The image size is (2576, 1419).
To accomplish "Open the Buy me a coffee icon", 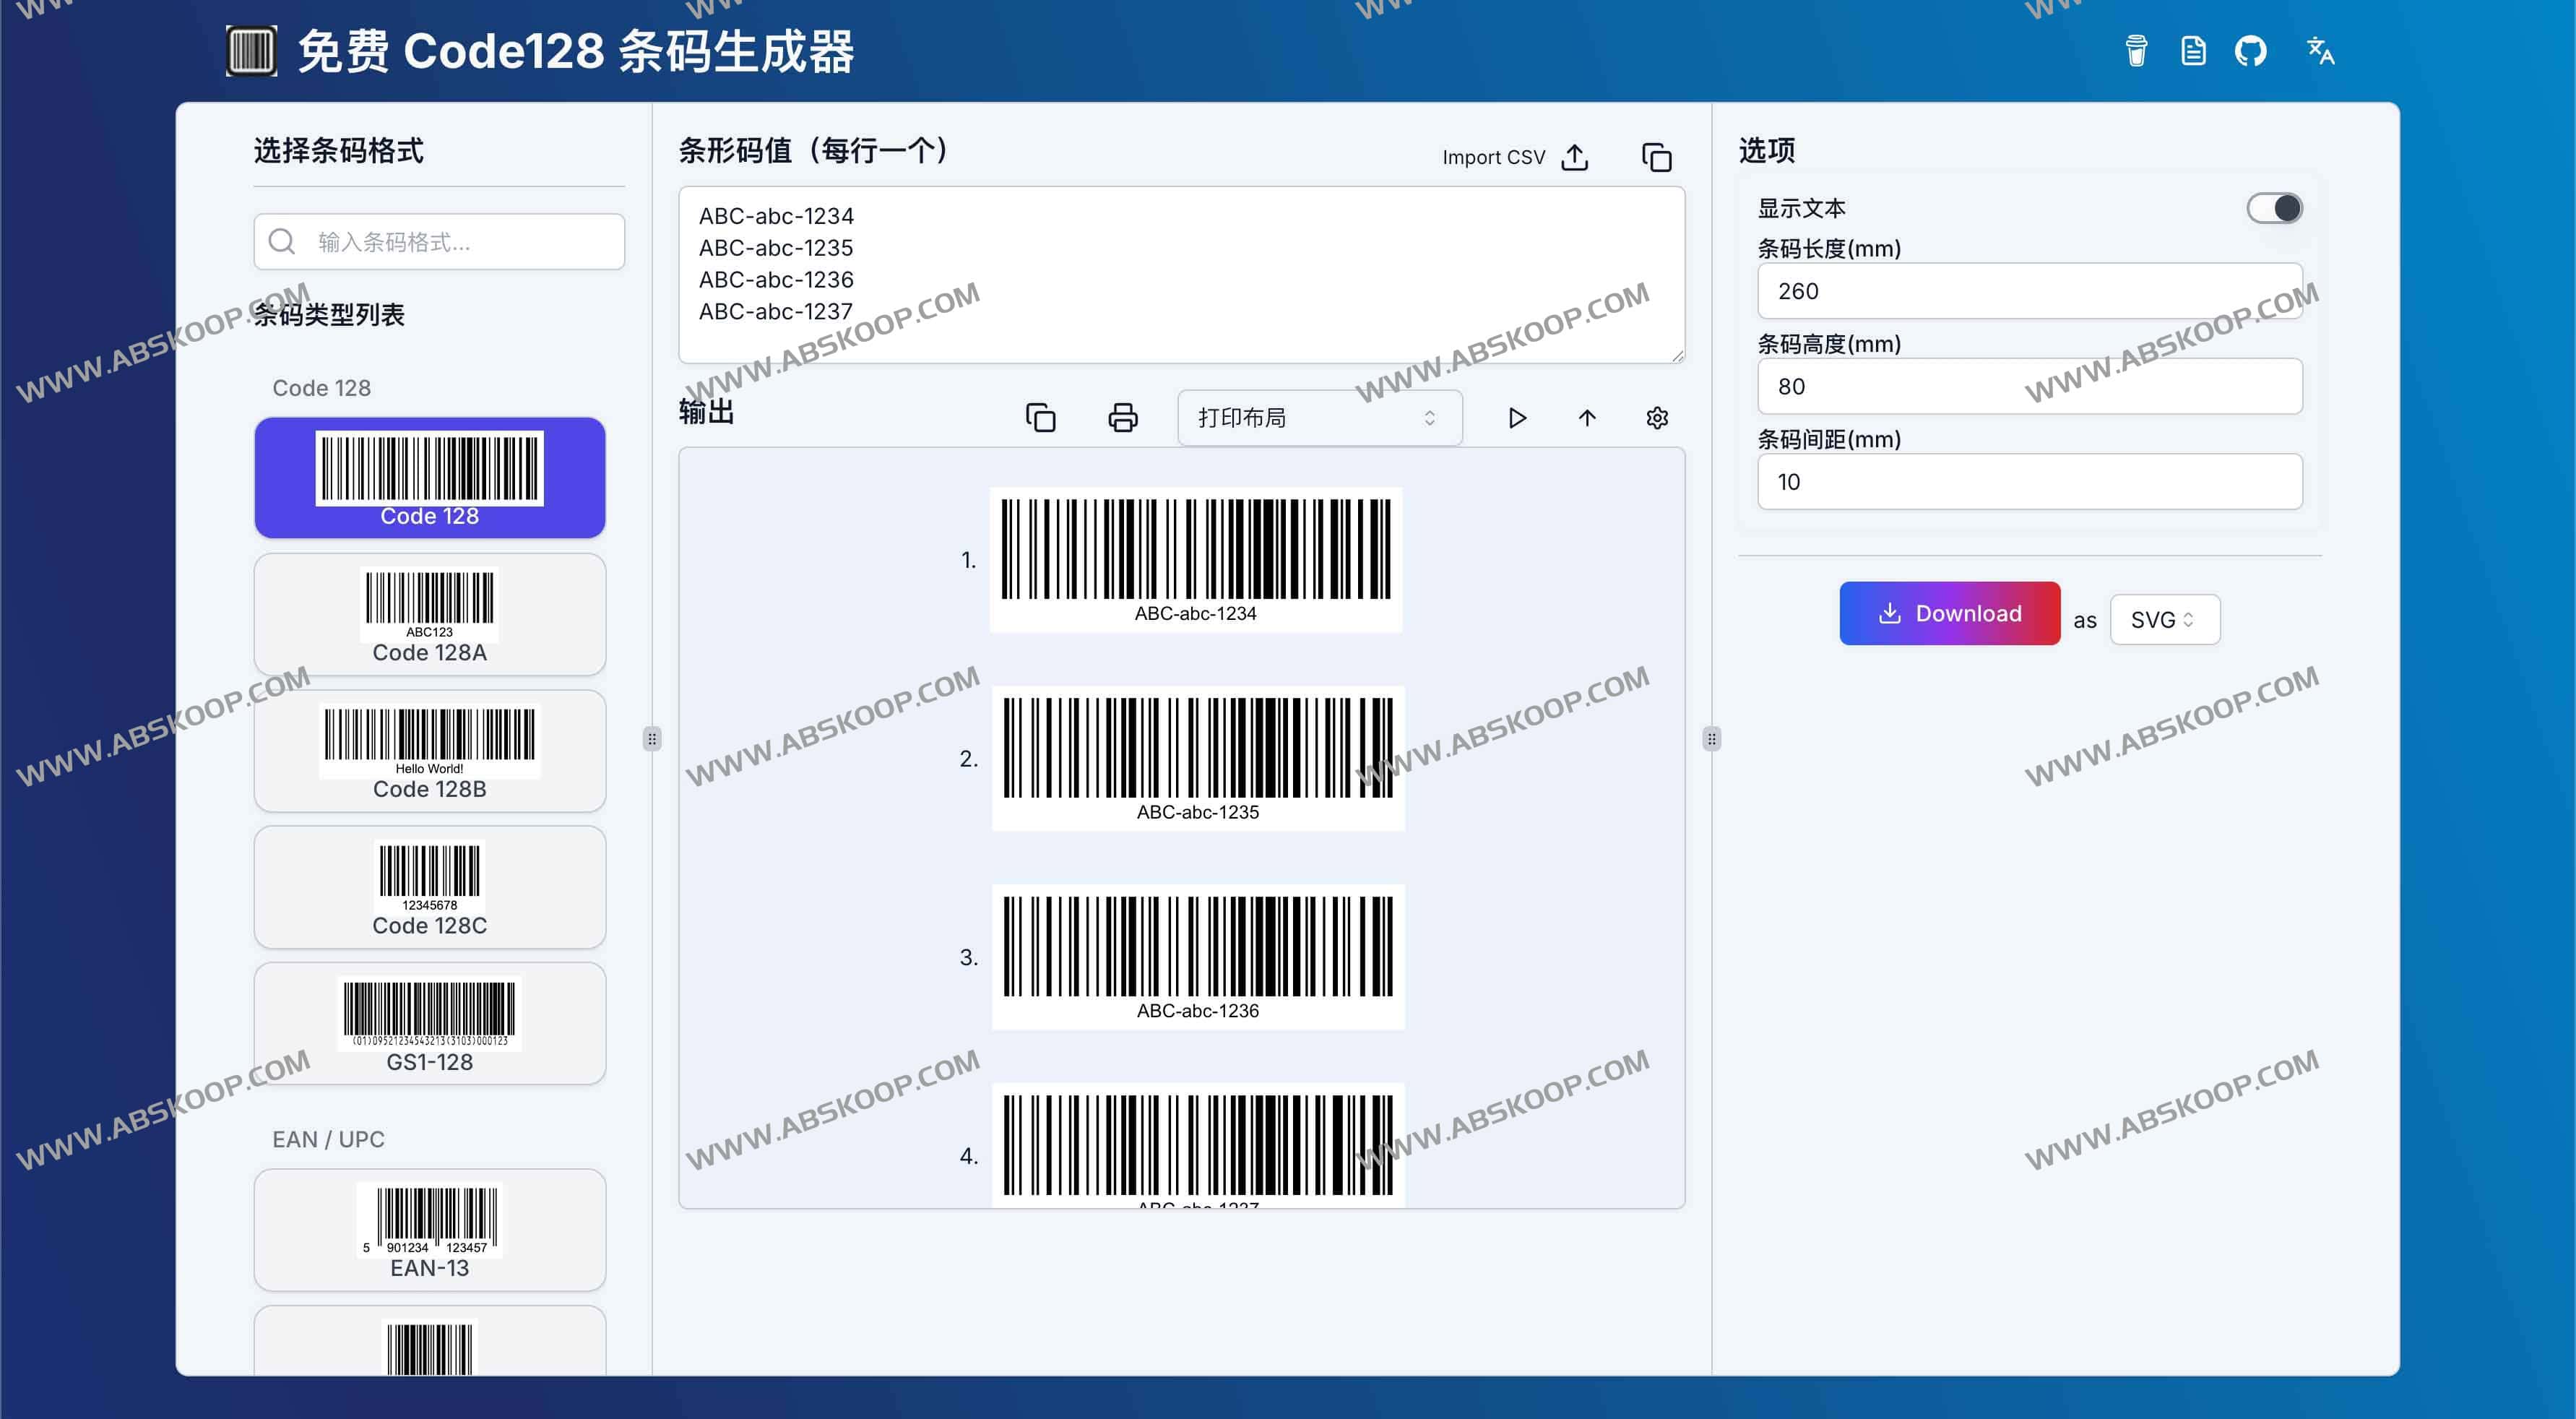I will coord(2137,51).
